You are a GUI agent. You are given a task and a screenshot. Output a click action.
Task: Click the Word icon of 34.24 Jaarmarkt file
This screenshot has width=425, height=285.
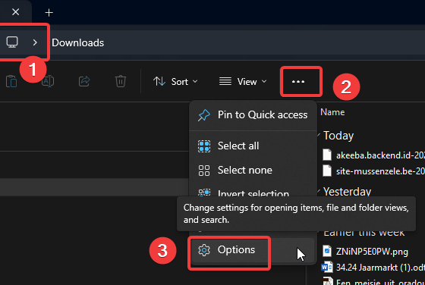point(327,268)
